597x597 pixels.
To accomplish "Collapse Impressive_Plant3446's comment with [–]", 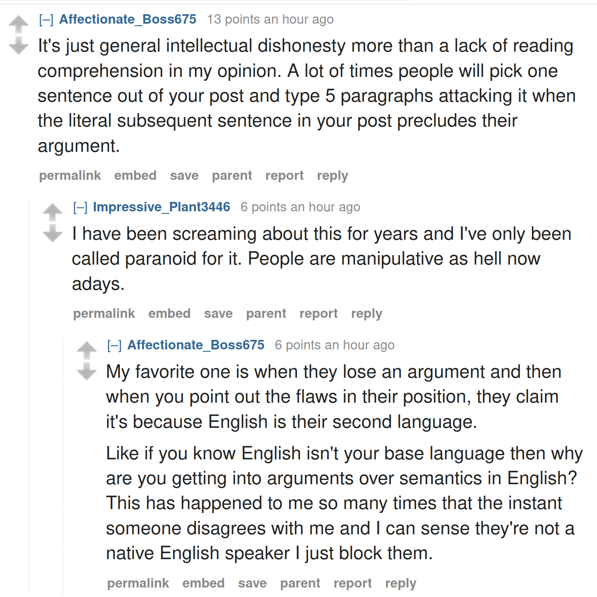I will pos(80,207).
